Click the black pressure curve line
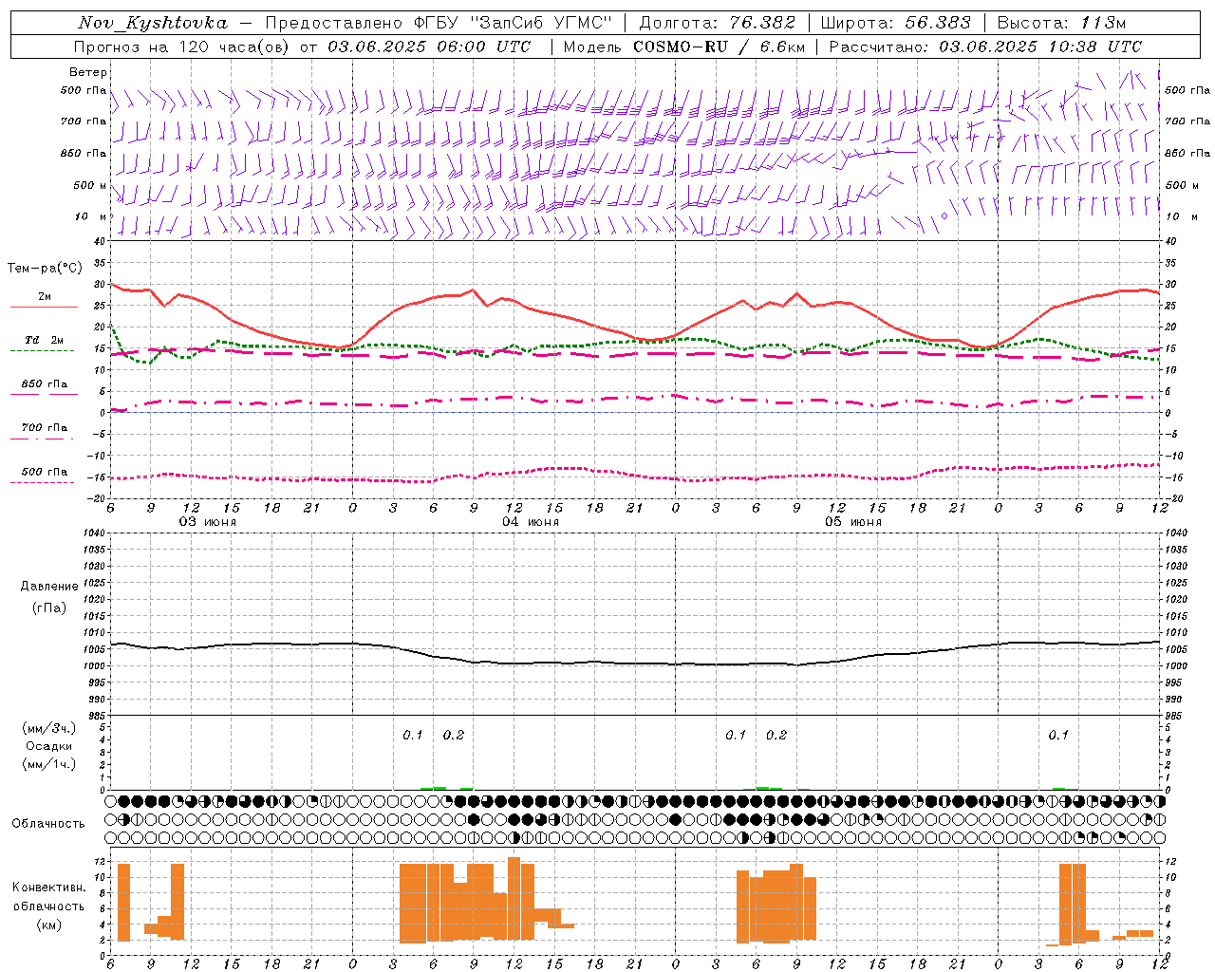The image size is (1215, 972). [x=633, y=663]
